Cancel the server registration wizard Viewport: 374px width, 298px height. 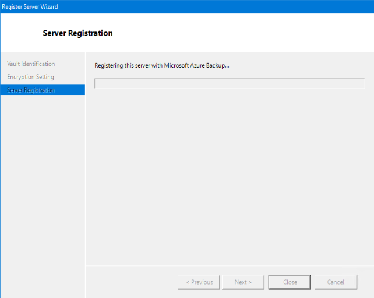tap(336, 282)
